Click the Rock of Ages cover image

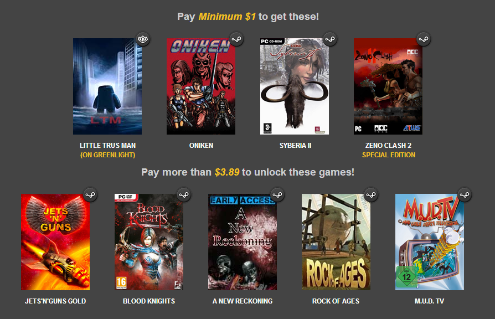point(336,242)
